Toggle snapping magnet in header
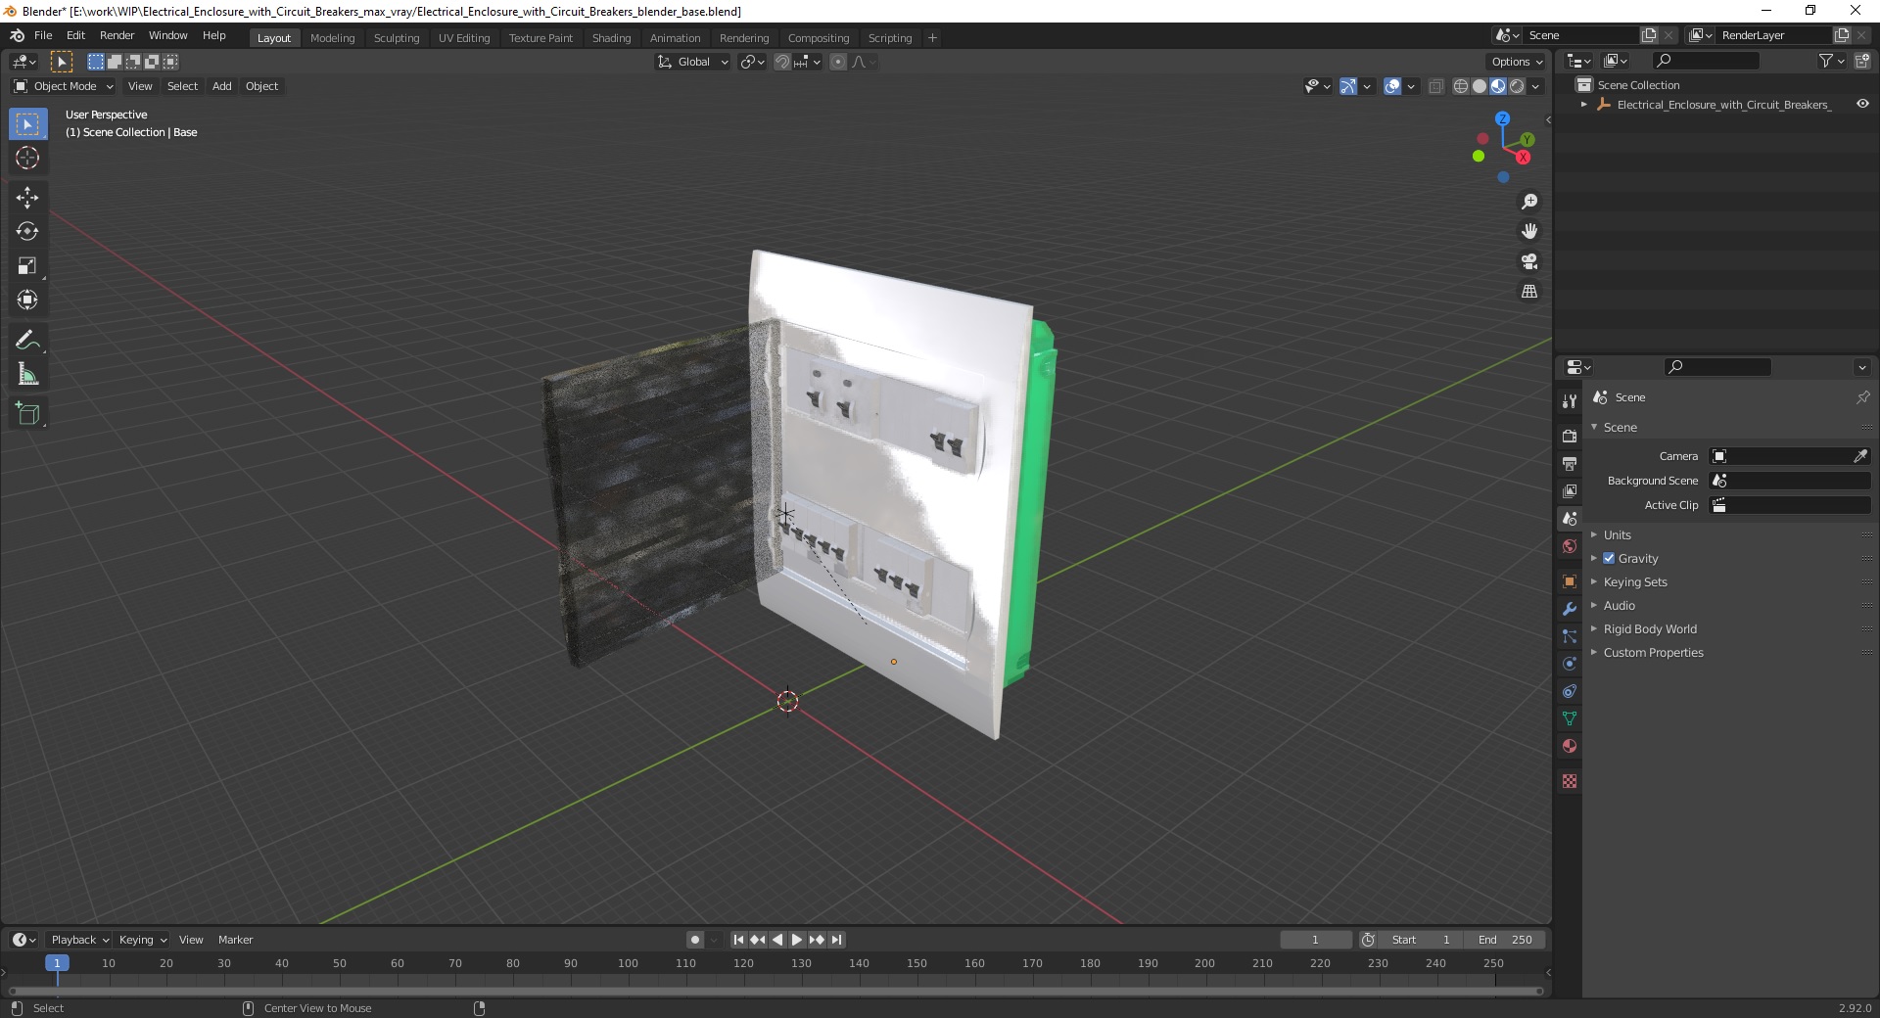Viewport: 1880px width, 1018px height. (782, 62)
